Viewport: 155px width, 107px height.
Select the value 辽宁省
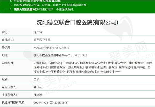(38, 32)
